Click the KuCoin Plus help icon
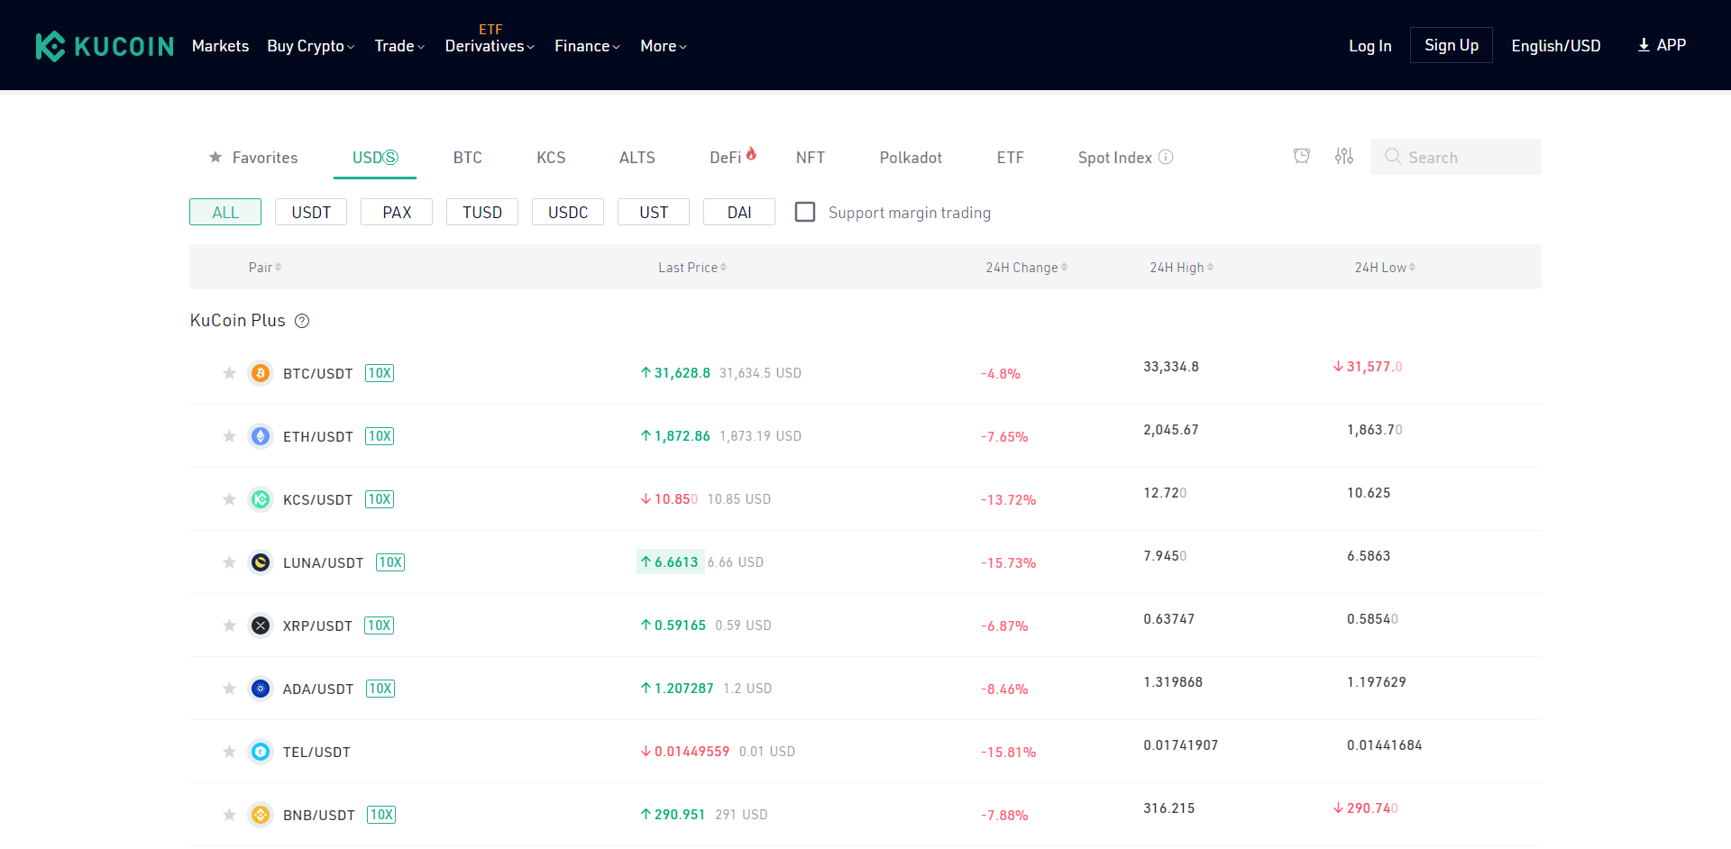The width and height of the screenshot is (1731, 849). click(x=302, y=321)
